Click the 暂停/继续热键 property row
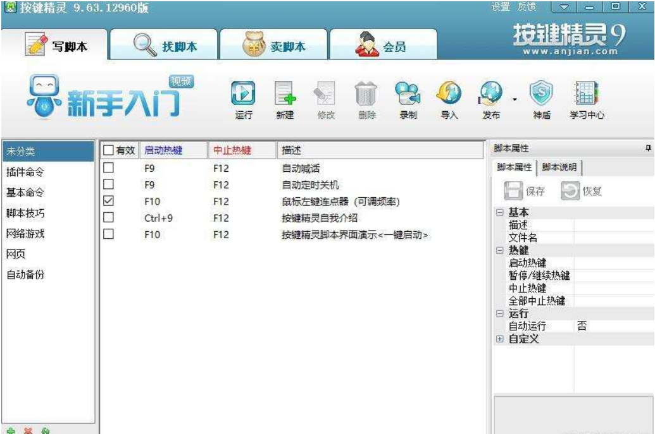This screenshot has height=434, width=655. pyautogui.click(x=580, y=275)
